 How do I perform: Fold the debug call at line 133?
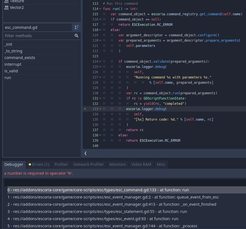[x=100, y=109]
